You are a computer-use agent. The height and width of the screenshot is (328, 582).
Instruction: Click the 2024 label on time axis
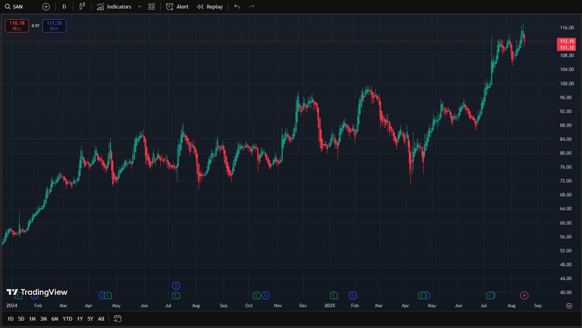click(x=12, y=306)
